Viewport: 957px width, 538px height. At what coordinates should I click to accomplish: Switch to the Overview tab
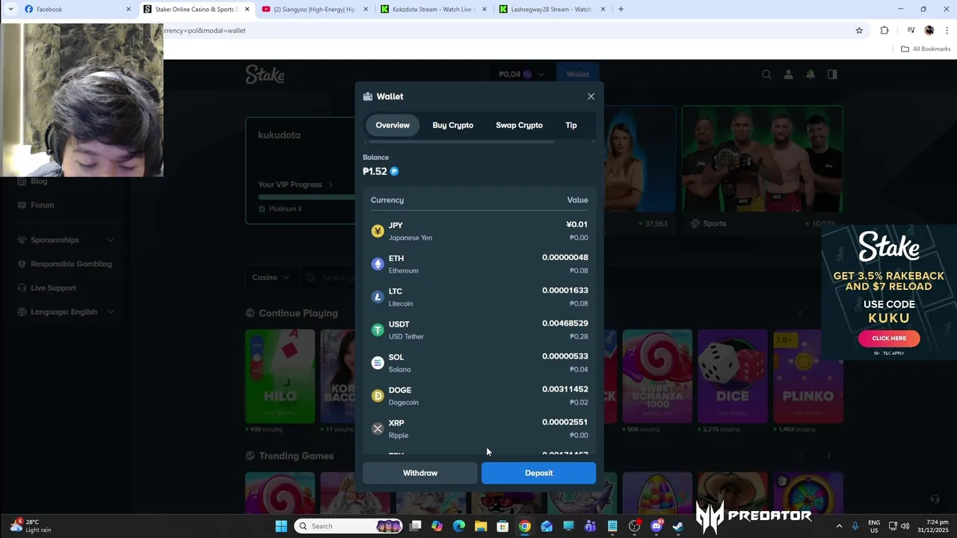click(393, 126)
